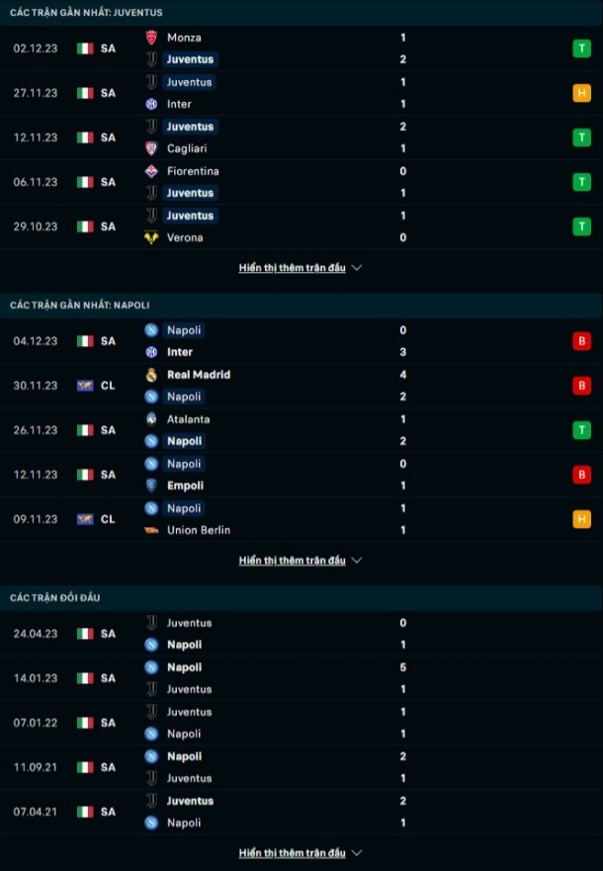Click the Union Berlin crest icon
This screenshot has width=603, height=871.
point(151,531)
